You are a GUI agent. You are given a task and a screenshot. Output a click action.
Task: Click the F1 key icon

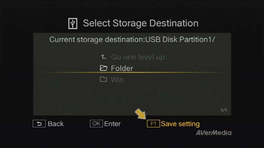(153, 124)
